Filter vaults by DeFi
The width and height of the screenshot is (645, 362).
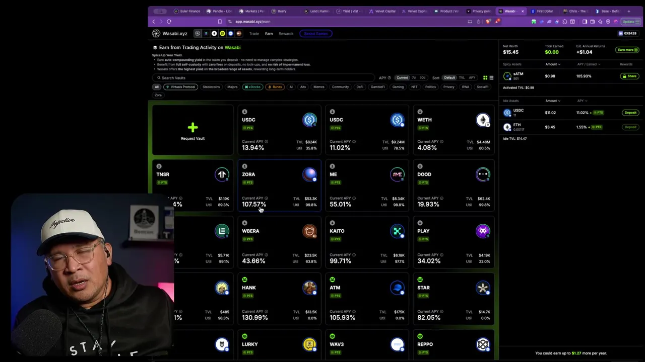click(x=360, y=87)
